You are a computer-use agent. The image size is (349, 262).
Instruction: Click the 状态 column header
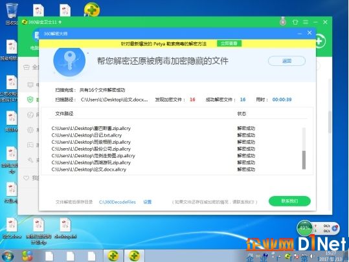pyautogui.click(x=242, y=114)
